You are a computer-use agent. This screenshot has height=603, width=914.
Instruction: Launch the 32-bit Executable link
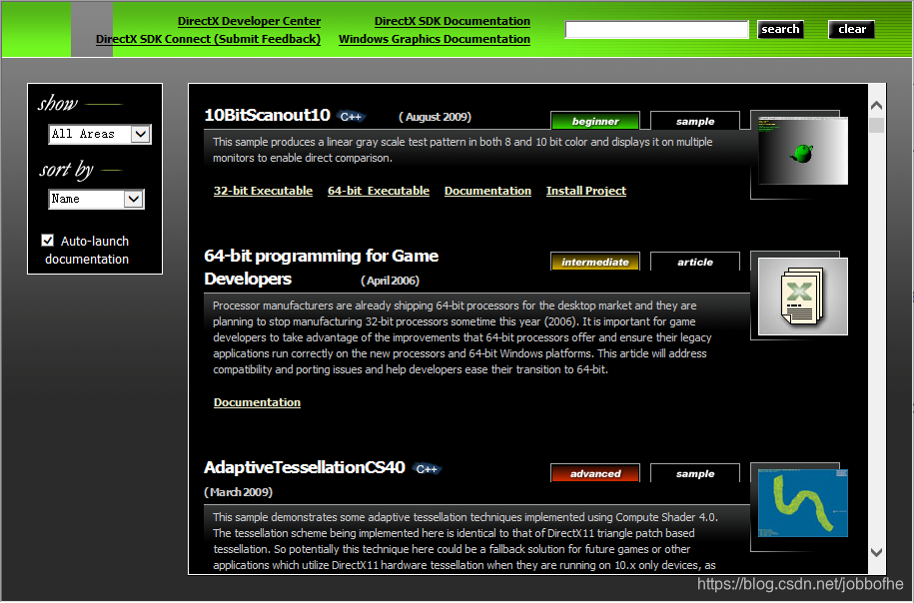(x=263, y=191)
